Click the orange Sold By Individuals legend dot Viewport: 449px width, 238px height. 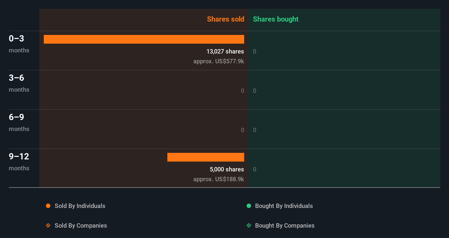coord(48,206)
